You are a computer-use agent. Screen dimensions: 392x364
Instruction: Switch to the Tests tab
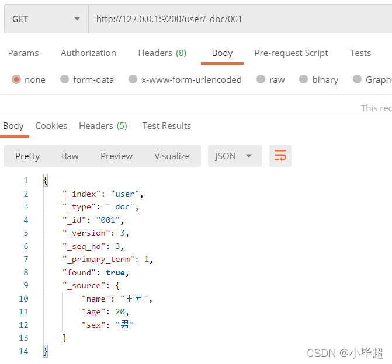tap(360, 53)
